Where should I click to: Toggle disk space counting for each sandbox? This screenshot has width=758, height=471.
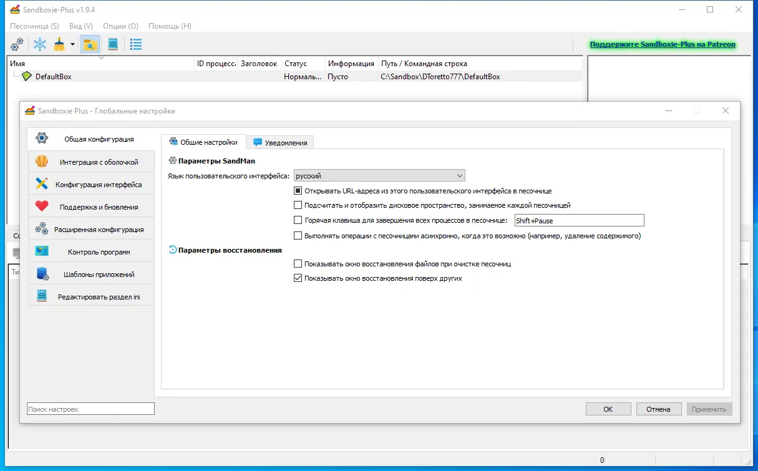point(298,205)
